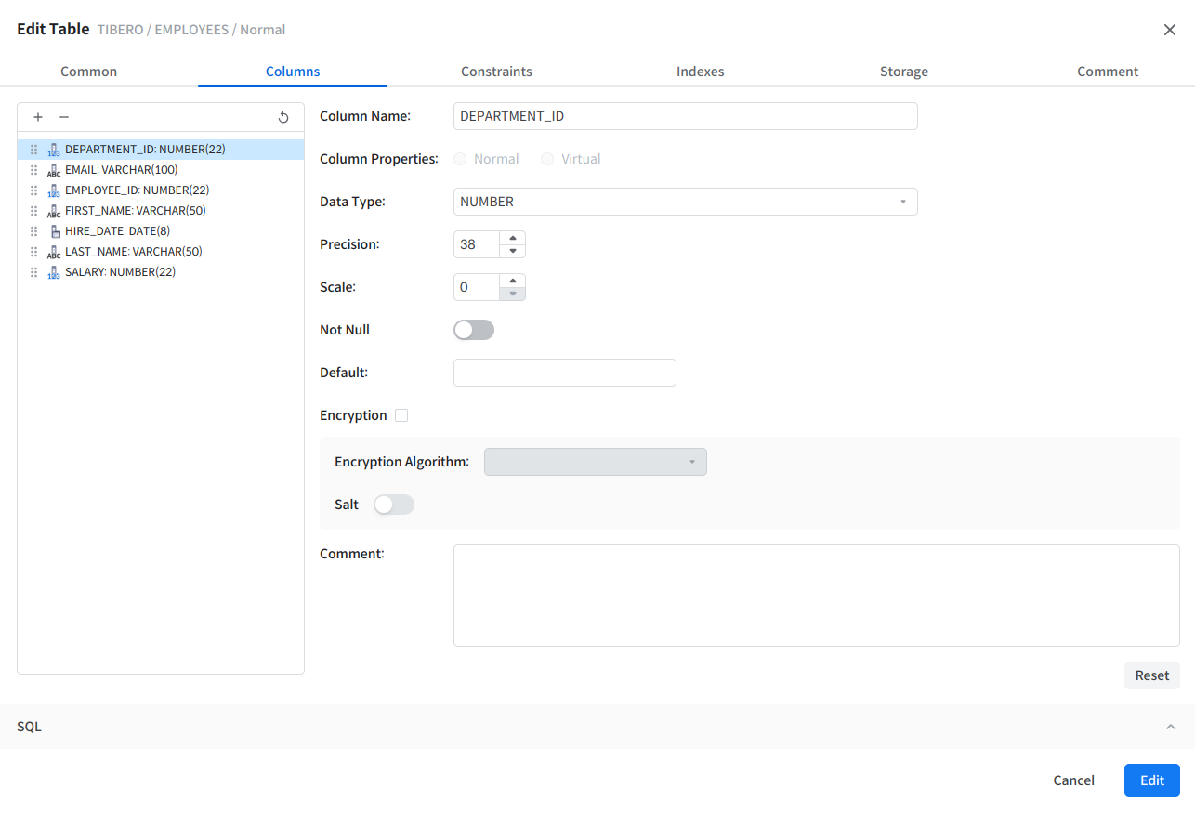Click the ABC type icon beside EMAIL
1195x813 pixels.
pos(54,170)
